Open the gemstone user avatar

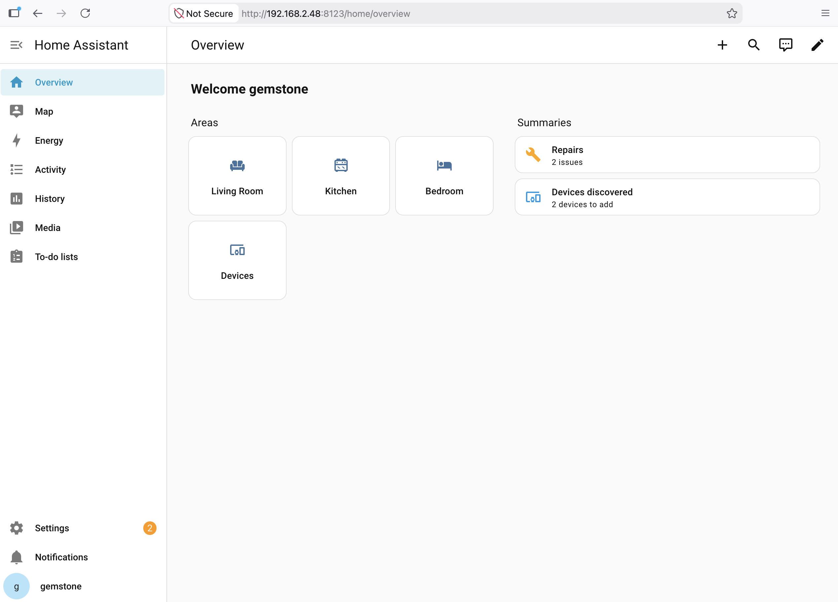(16, 586)
